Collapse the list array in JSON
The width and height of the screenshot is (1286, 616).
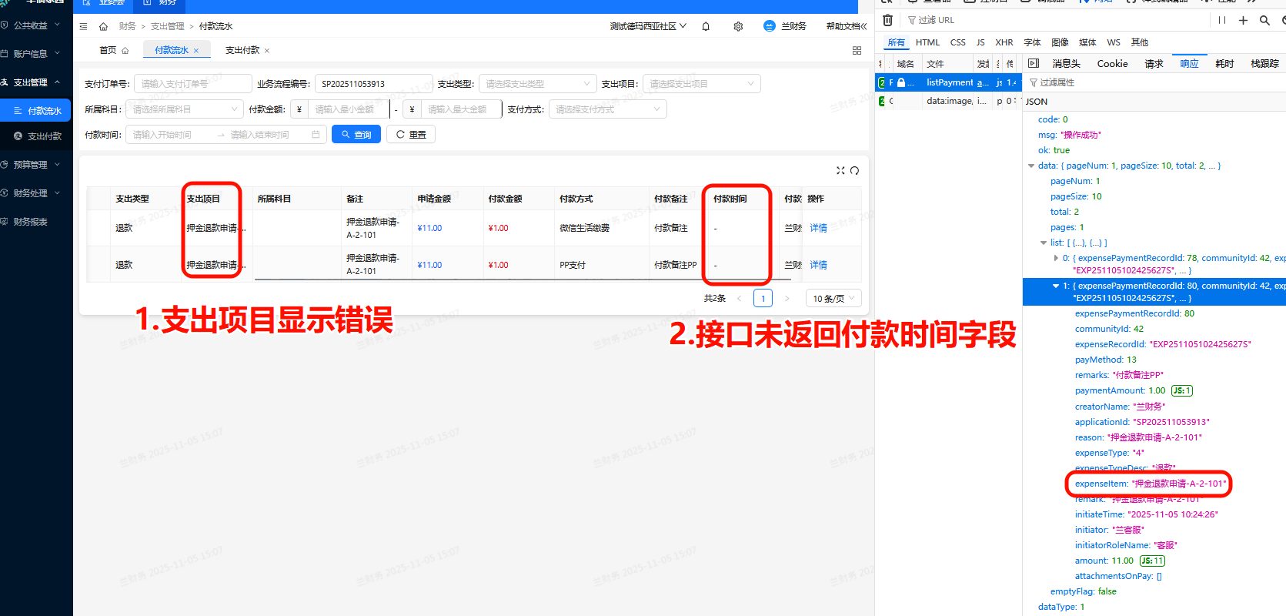click(1044, 243)
